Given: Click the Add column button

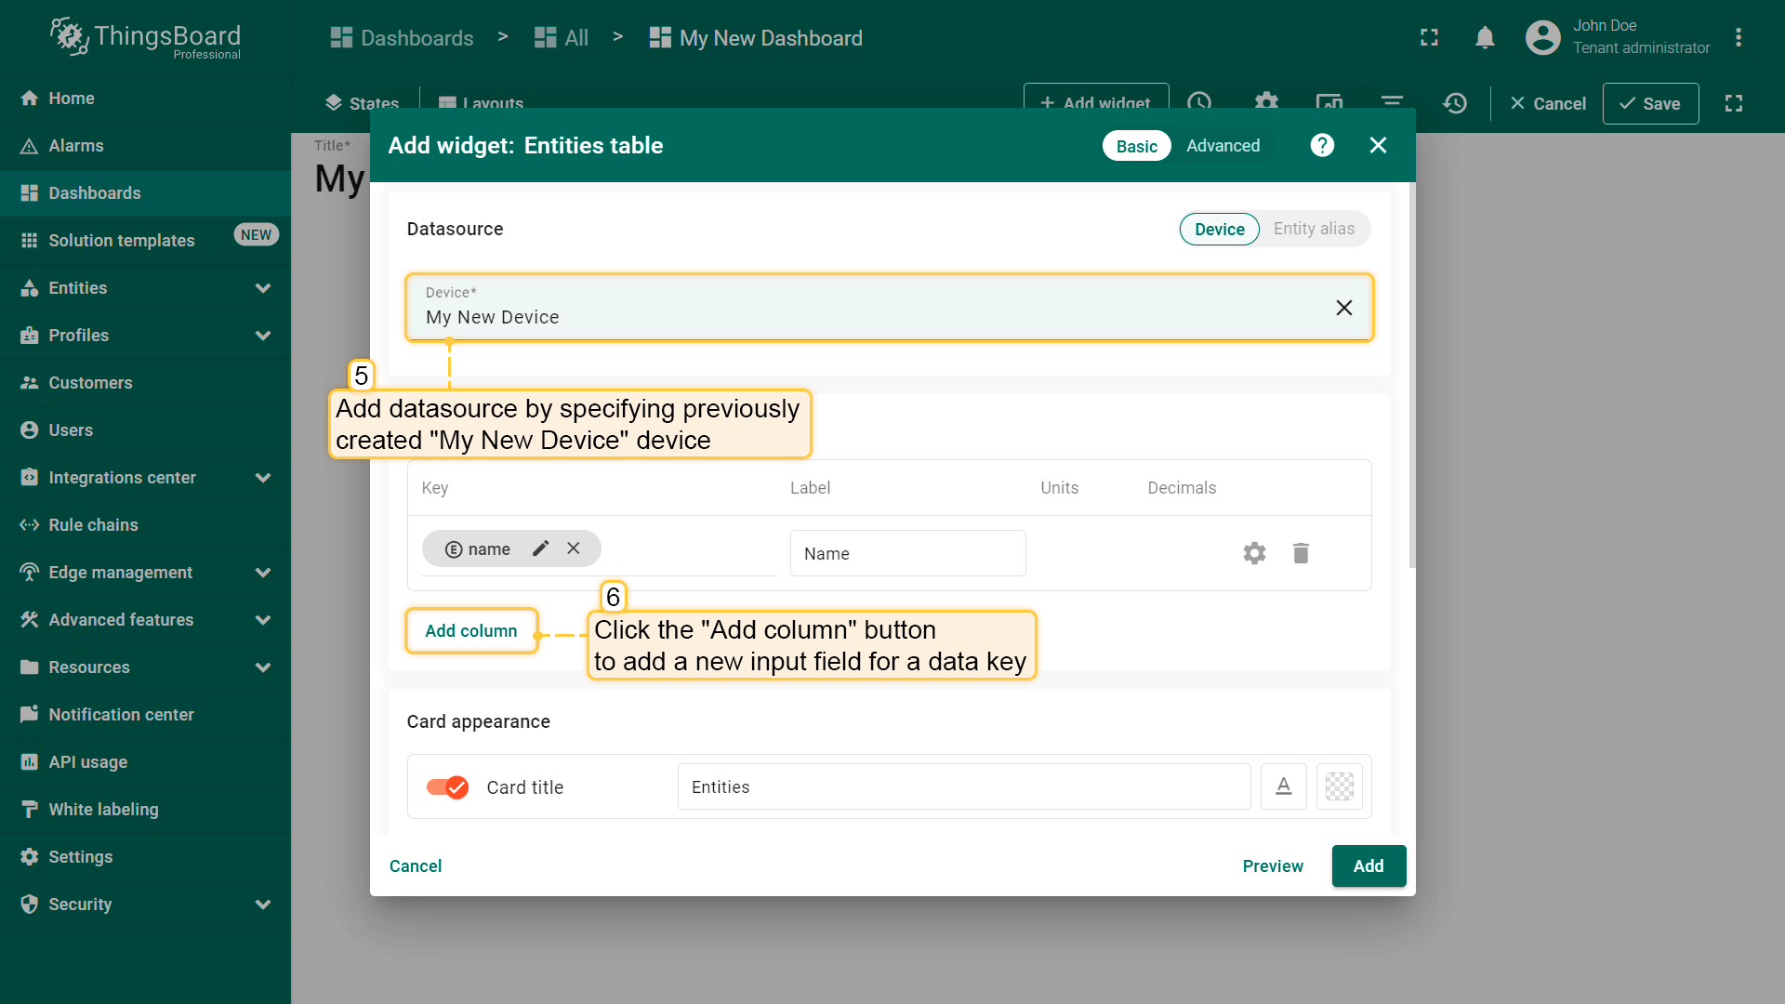Looking at the screenshot, I should click(471, 631).
